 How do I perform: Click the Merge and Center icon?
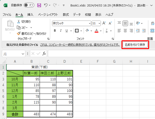pyautogui.click(x=153, y=31)
